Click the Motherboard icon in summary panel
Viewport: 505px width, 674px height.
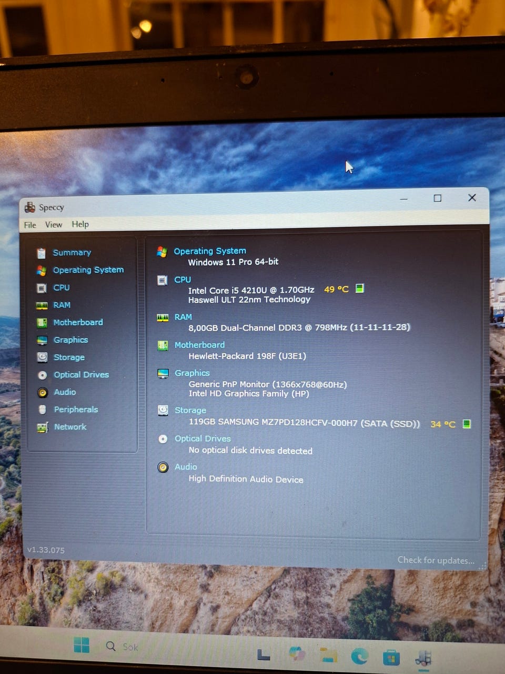[163, 345]
